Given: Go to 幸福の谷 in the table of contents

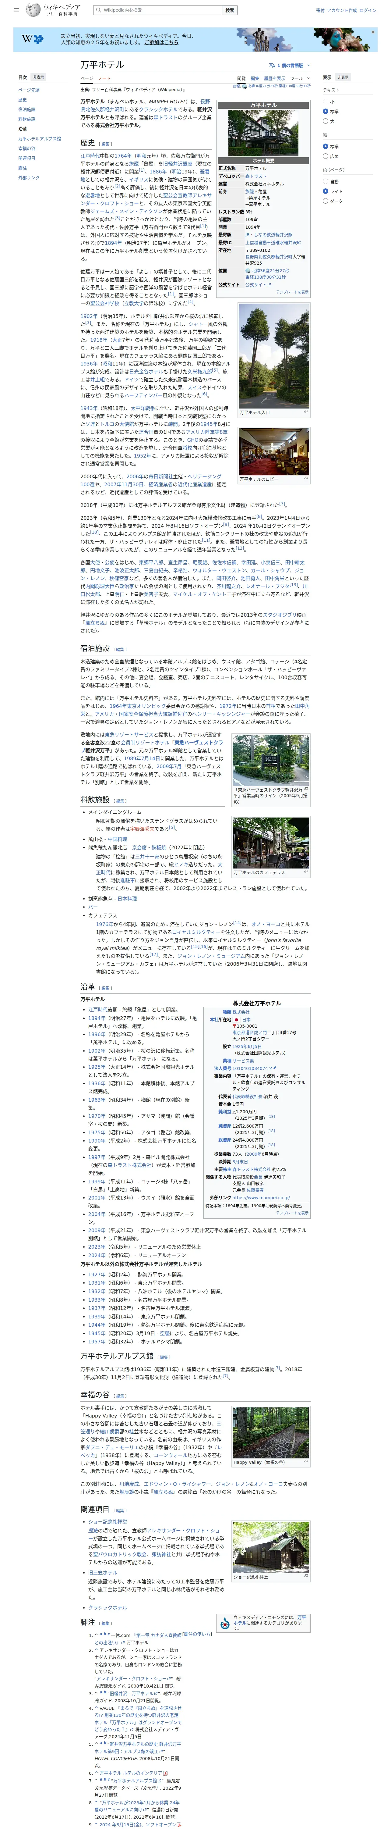Looking at the screenshot, I should (27, 148).
